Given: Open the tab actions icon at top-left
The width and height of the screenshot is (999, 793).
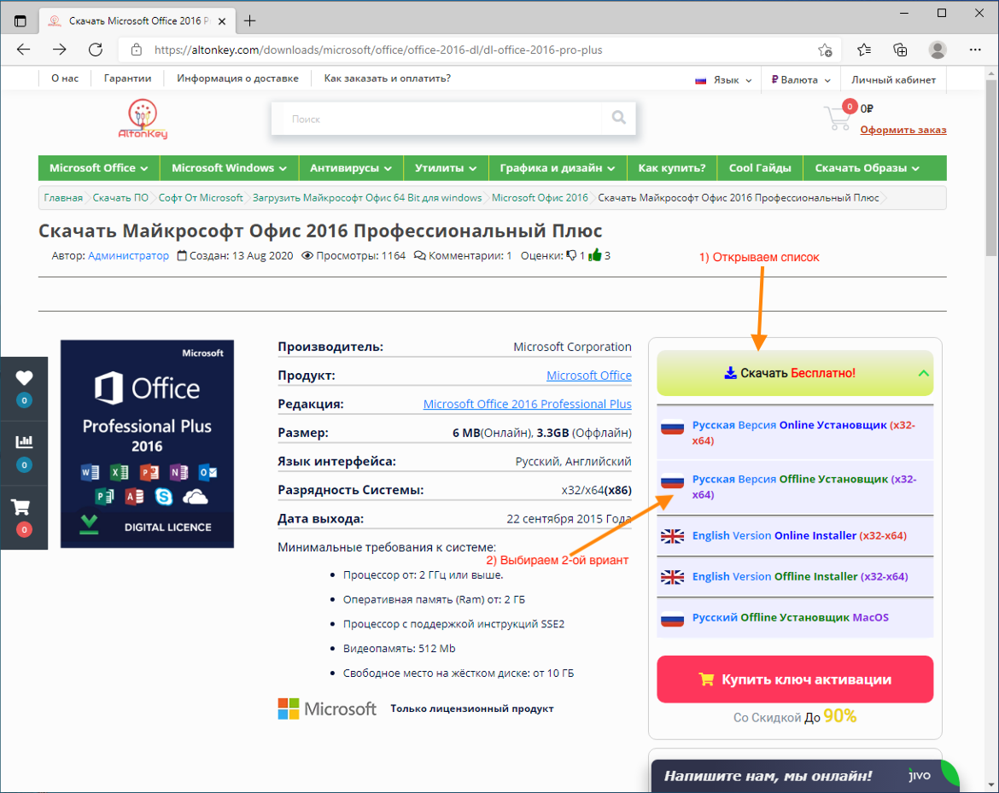Looking at the screenshot, I should (20, 21).
